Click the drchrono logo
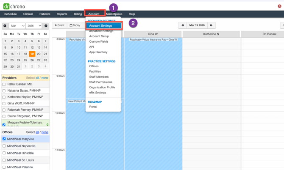 (x=14, y=6)
